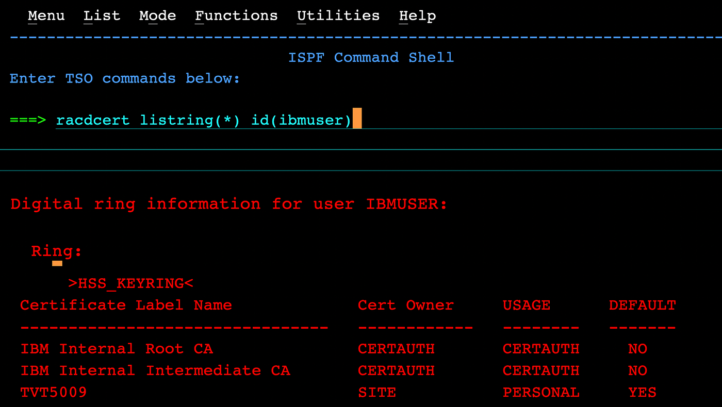Screen dimensions: 722x407
Task: Select the 'TVT5009' certificate label
Action: click(54, 393)
